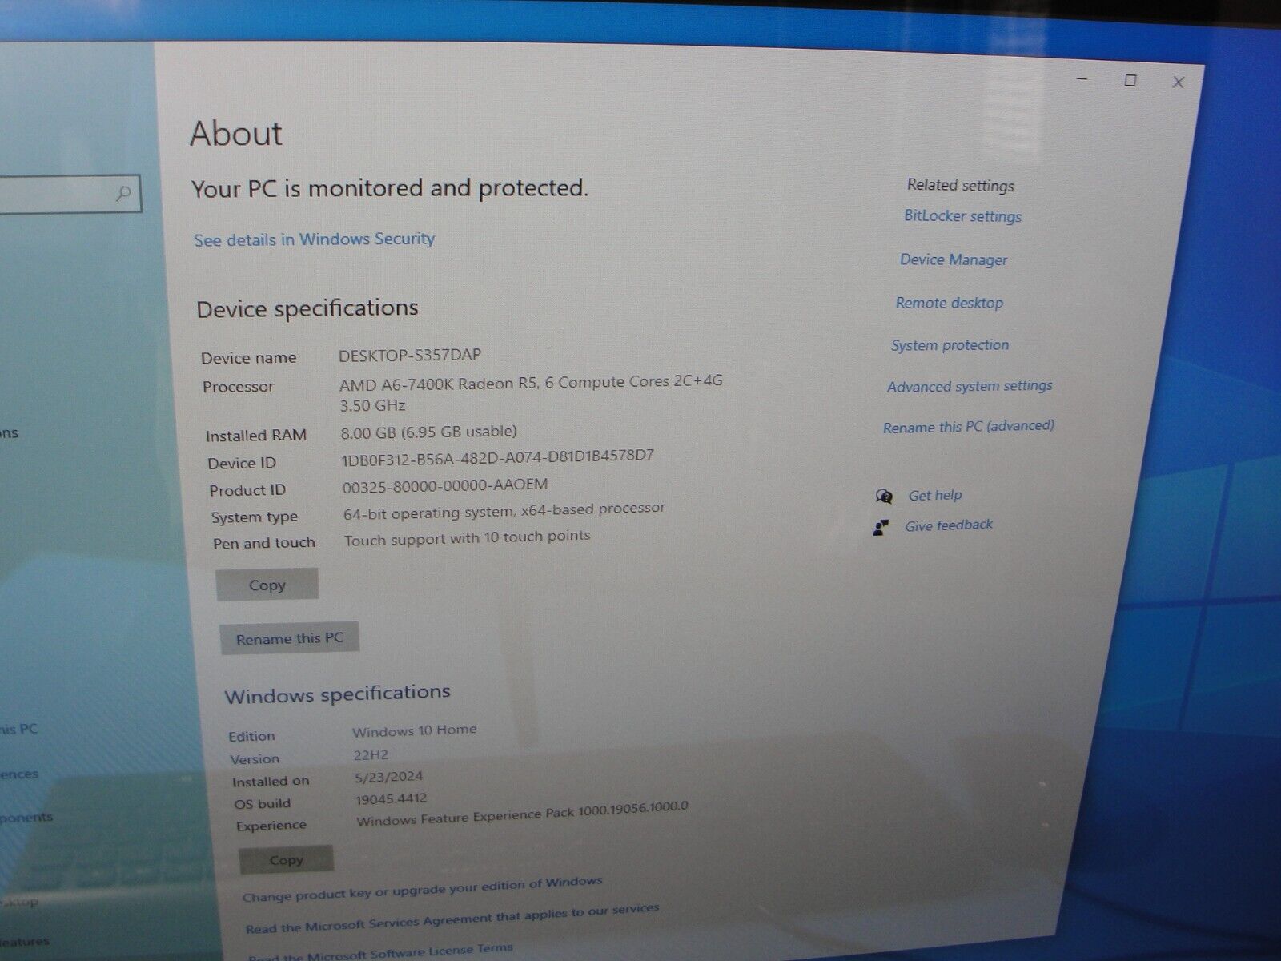1281x961 pixels.
Task: Click Windows Feature Experience Pack value
Action: 522,814
